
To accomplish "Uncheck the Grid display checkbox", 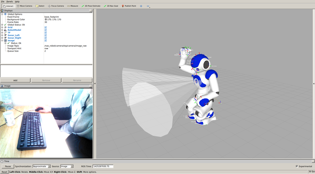I will click(x=46, y=28).
